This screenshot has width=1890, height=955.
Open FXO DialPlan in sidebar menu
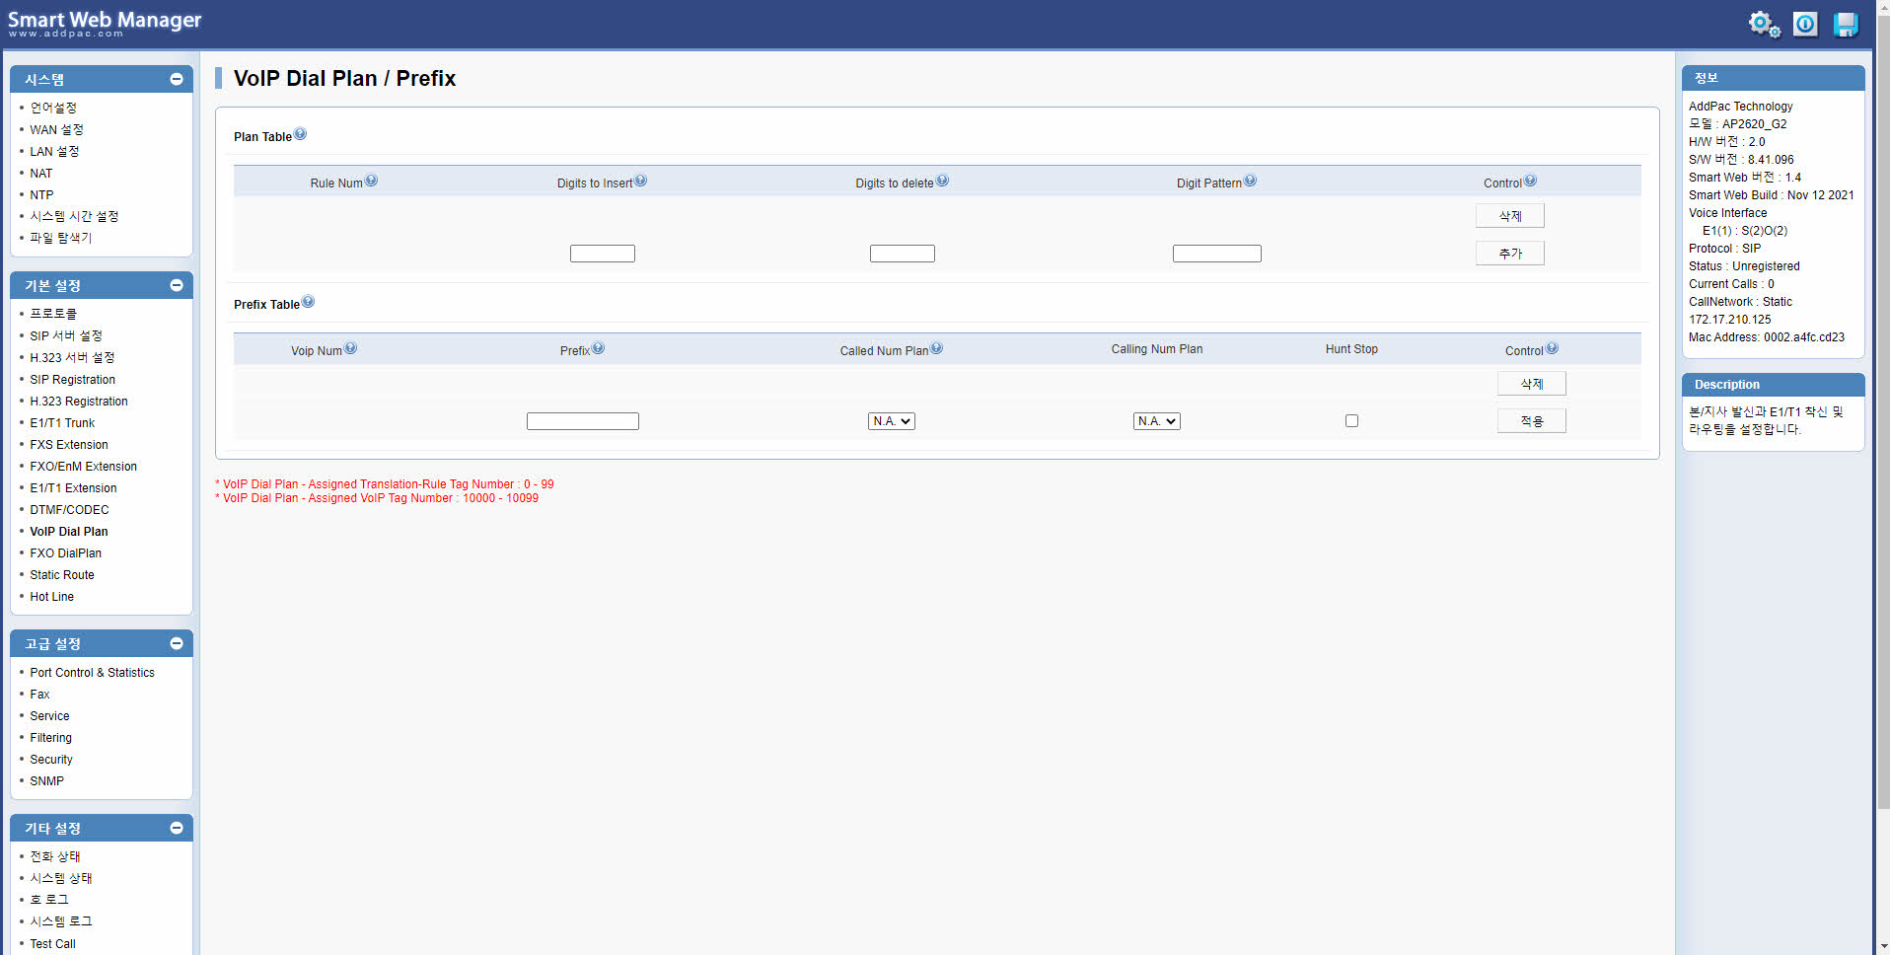pyautogui.click(x=65, y=553)
